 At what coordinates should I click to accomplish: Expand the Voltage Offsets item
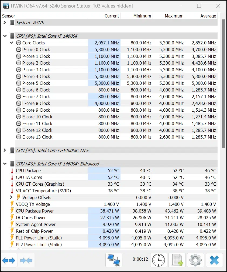click(11, 197)
